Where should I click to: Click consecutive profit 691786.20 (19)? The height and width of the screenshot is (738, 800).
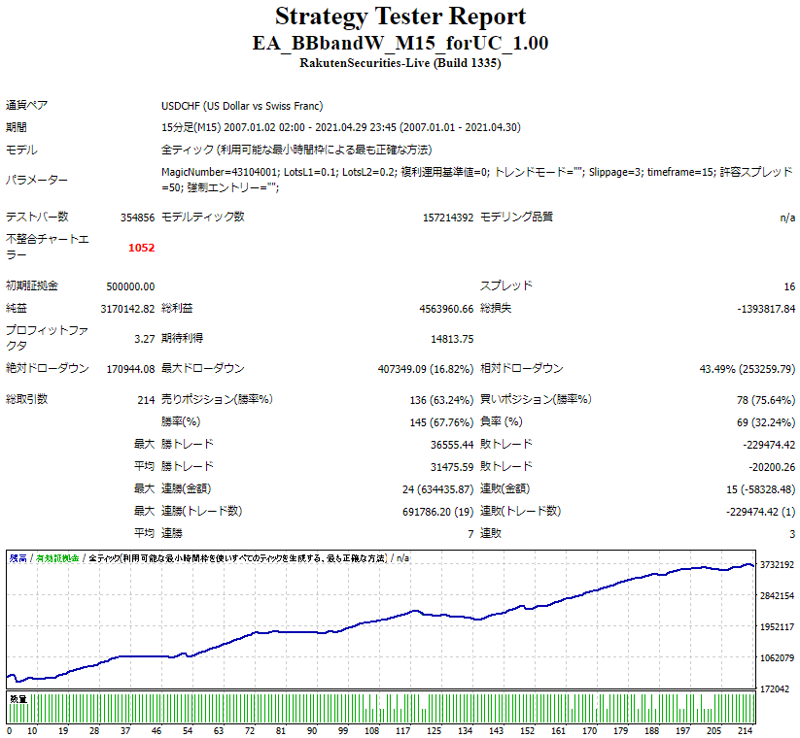click(437, 512)
